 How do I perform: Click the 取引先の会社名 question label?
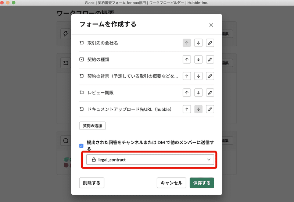[x=103, y=43]
